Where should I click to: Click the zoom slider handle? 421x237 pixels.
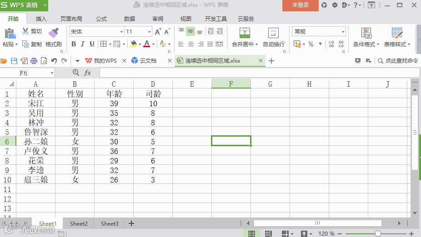coord(378,233)
